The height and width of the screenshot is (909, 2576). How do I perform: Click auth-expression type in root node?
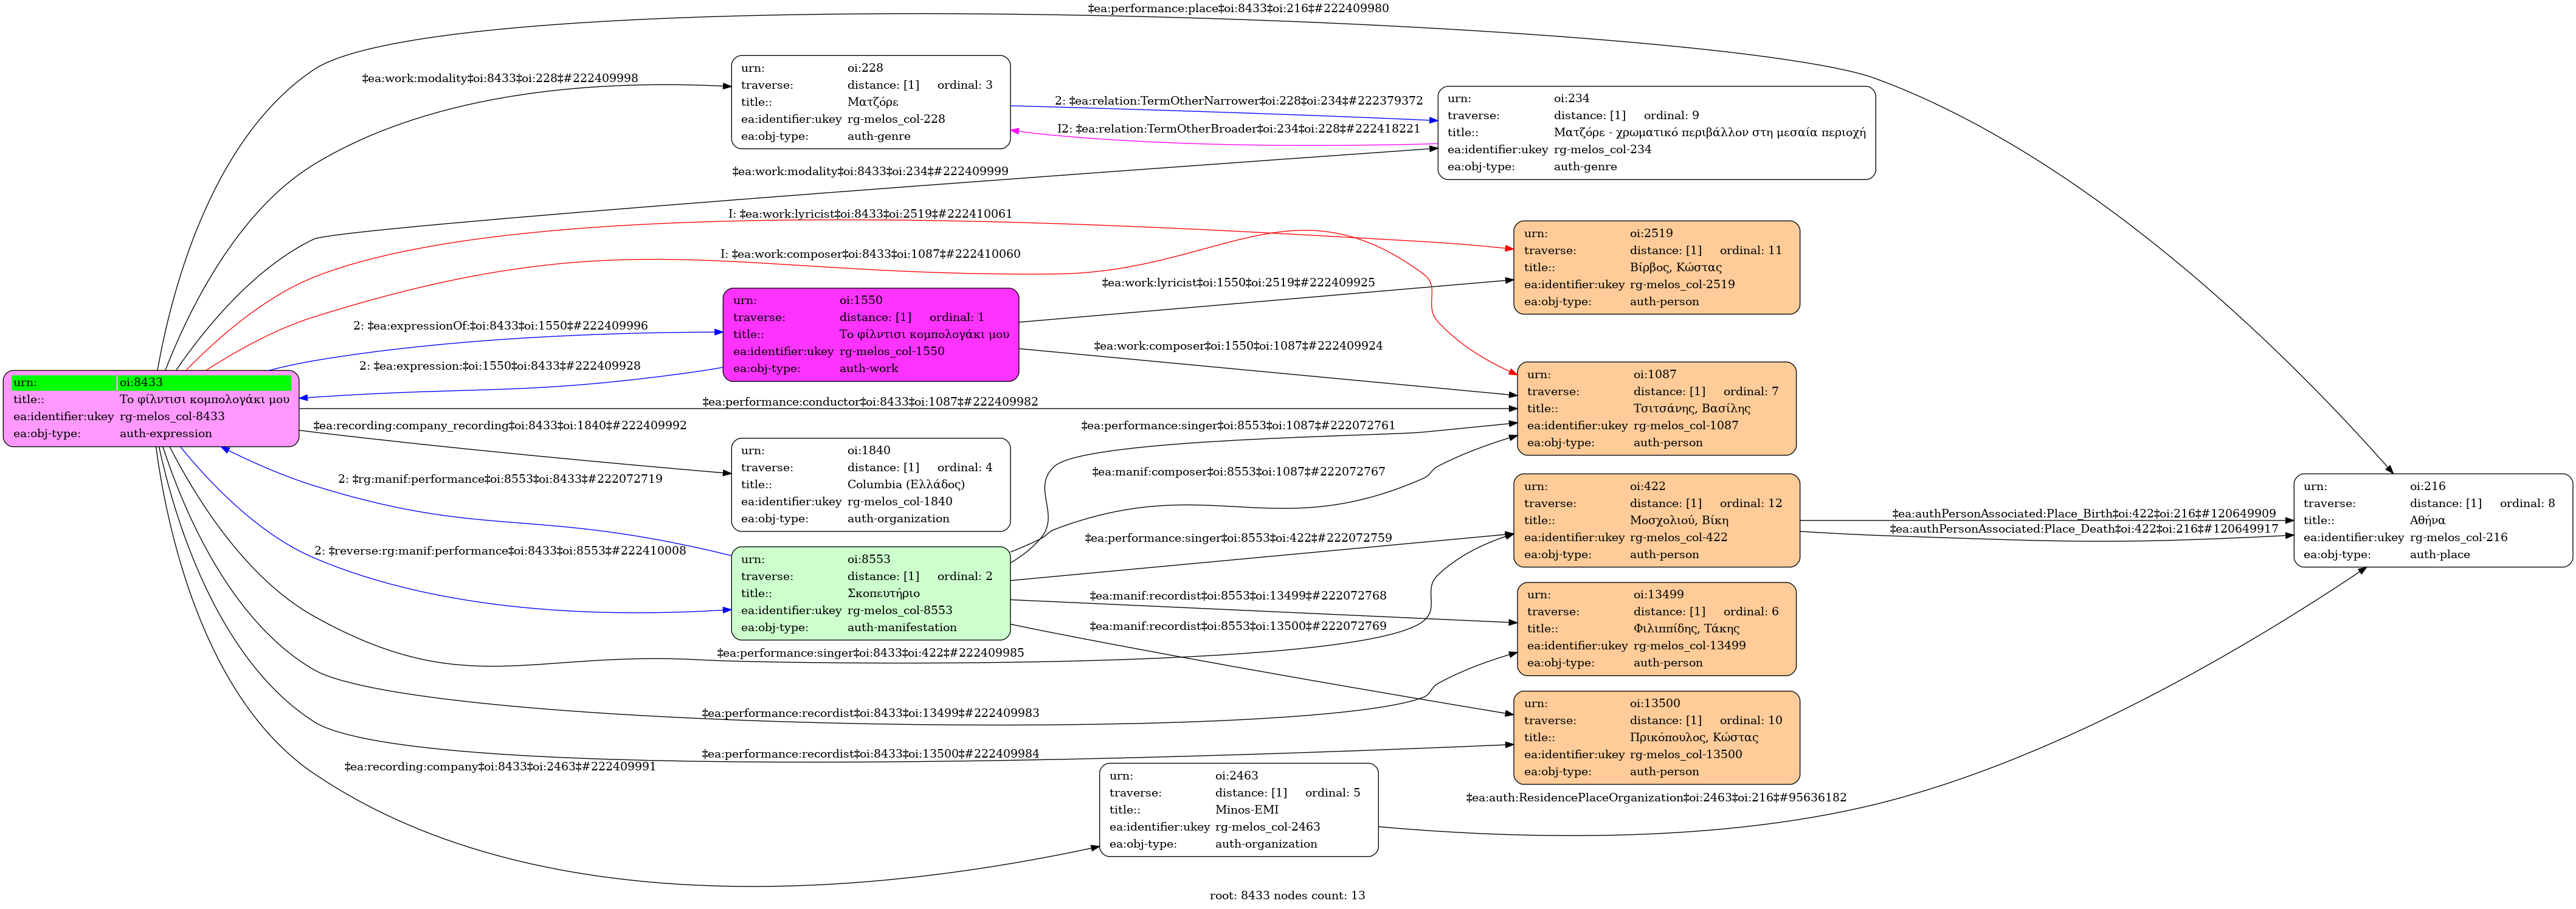click(x=166, y=434)
